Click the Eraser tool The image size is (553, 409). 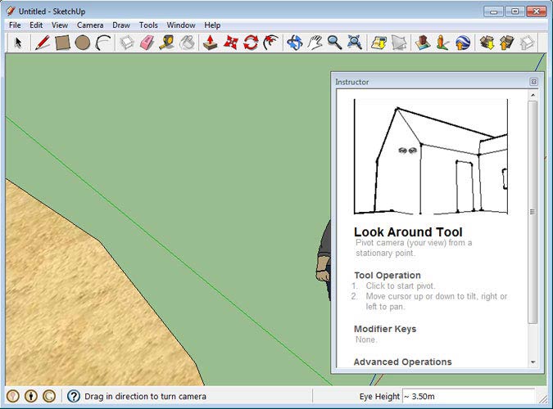(x=147, y=42)
